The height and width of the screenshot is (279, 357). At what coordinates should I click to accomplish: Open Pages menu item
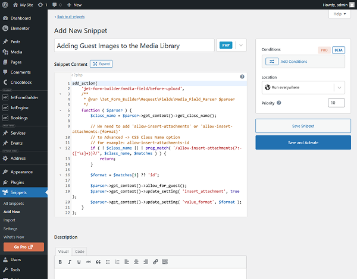coord(16,62)
